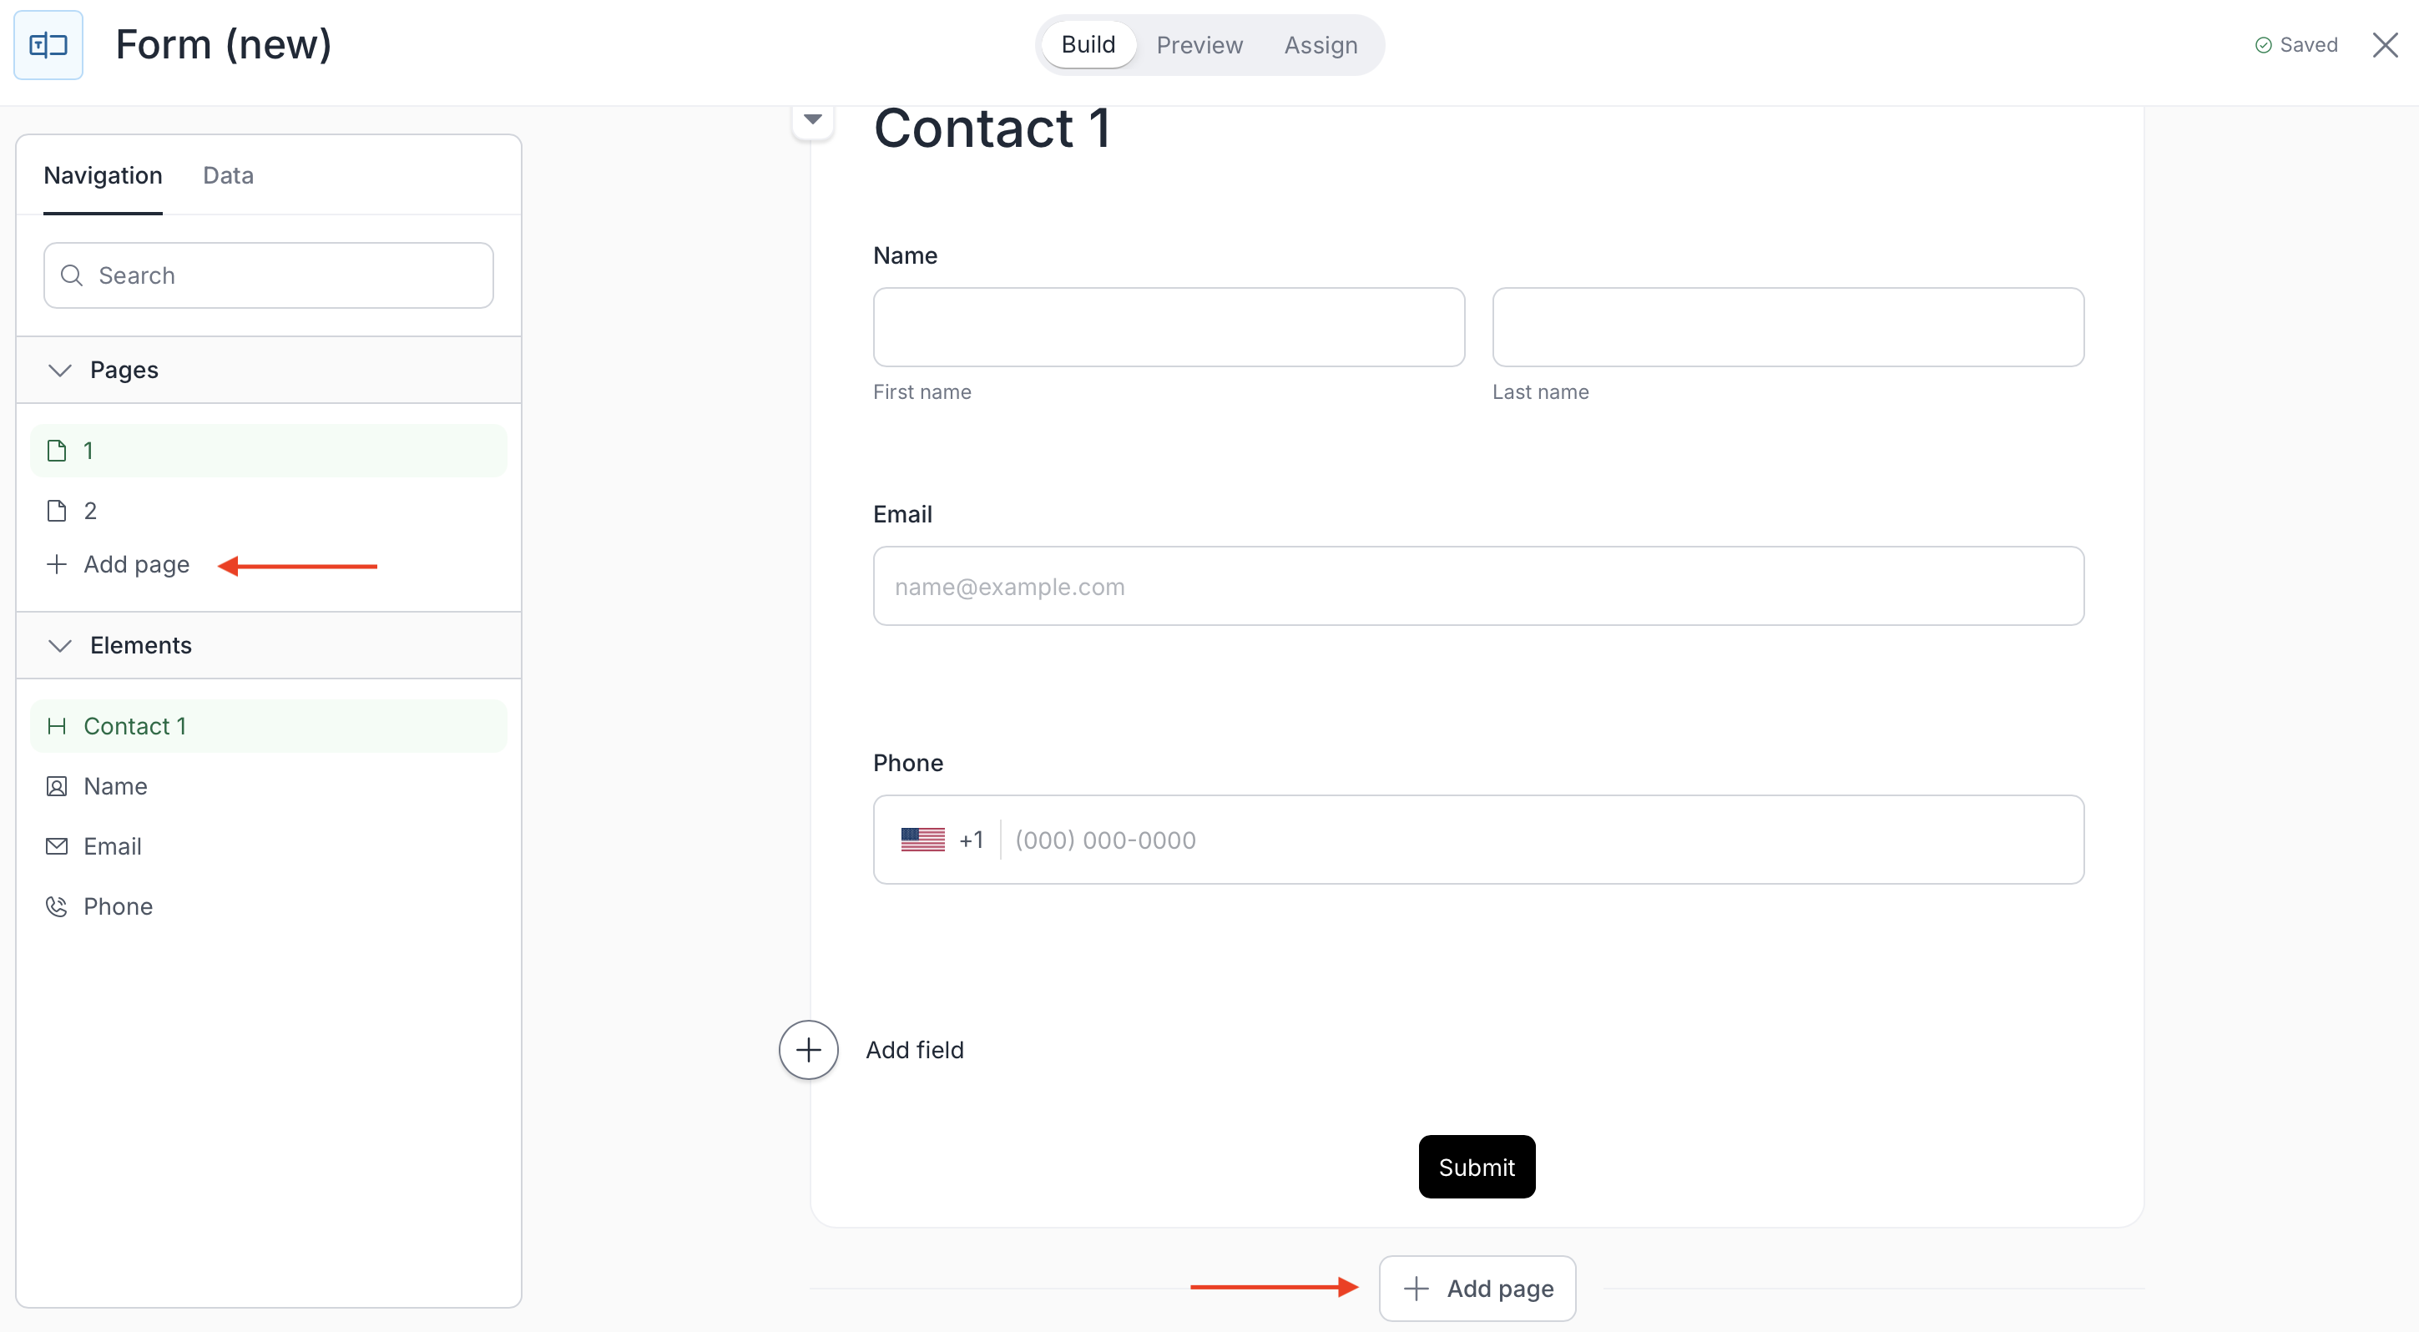The width and height of the screenshot is (2419, 1332).
Task: Click the Name element contact icon
Action: [x=57, y=785]
